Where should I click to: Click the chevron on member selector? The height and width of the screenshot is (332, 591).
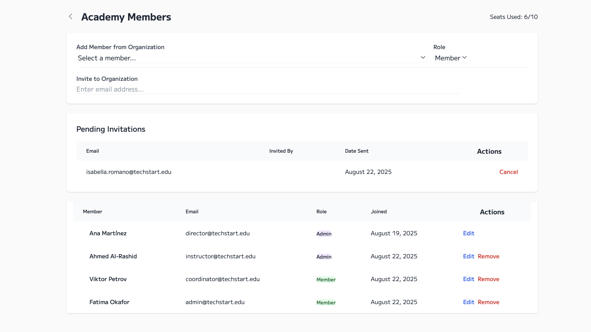pyautogui.click(x=423, y=58)
